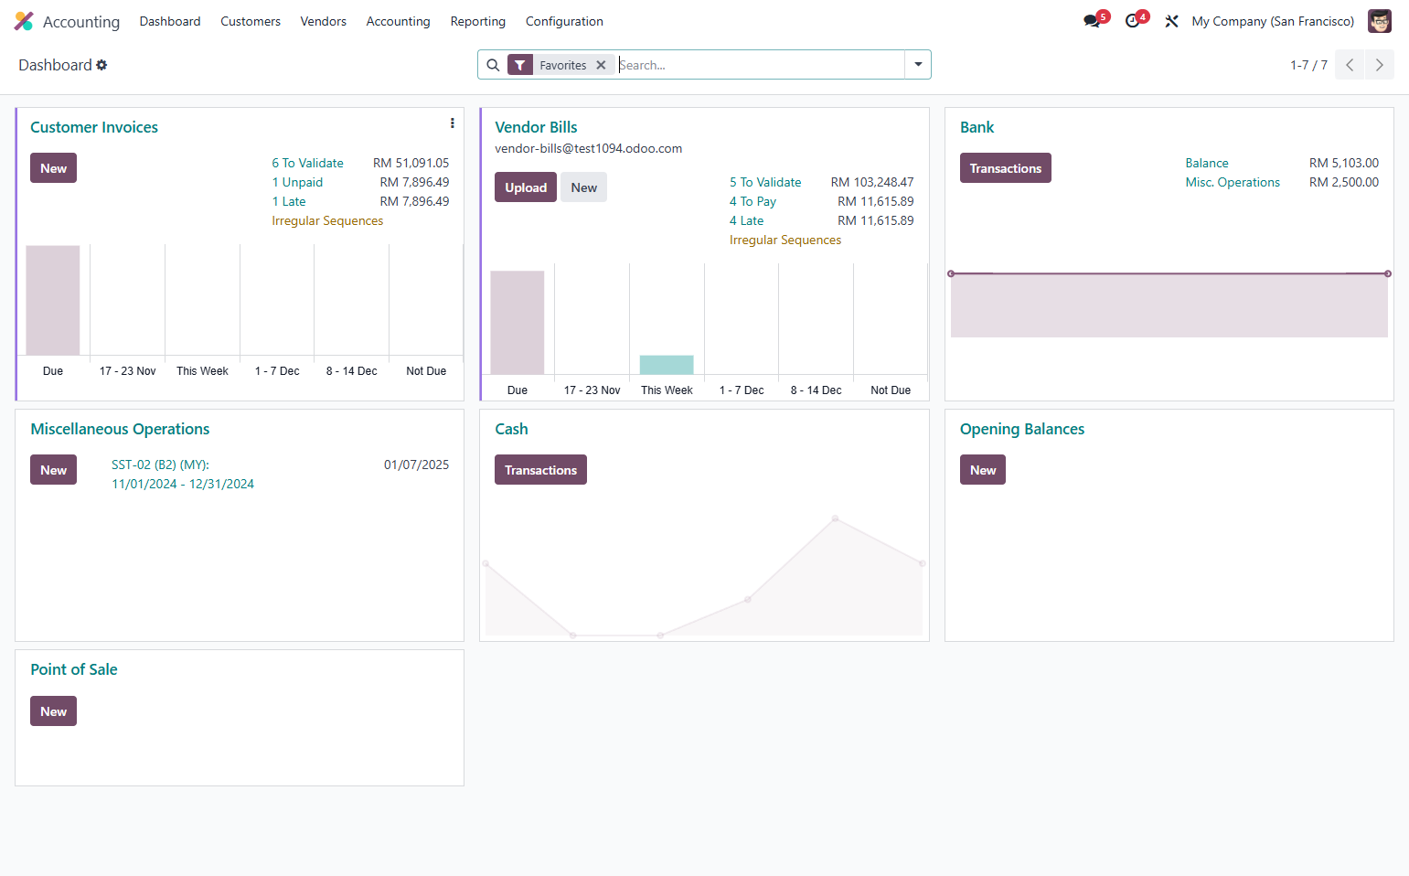Open the Accounting top menu item

click(x=398, y=21)
